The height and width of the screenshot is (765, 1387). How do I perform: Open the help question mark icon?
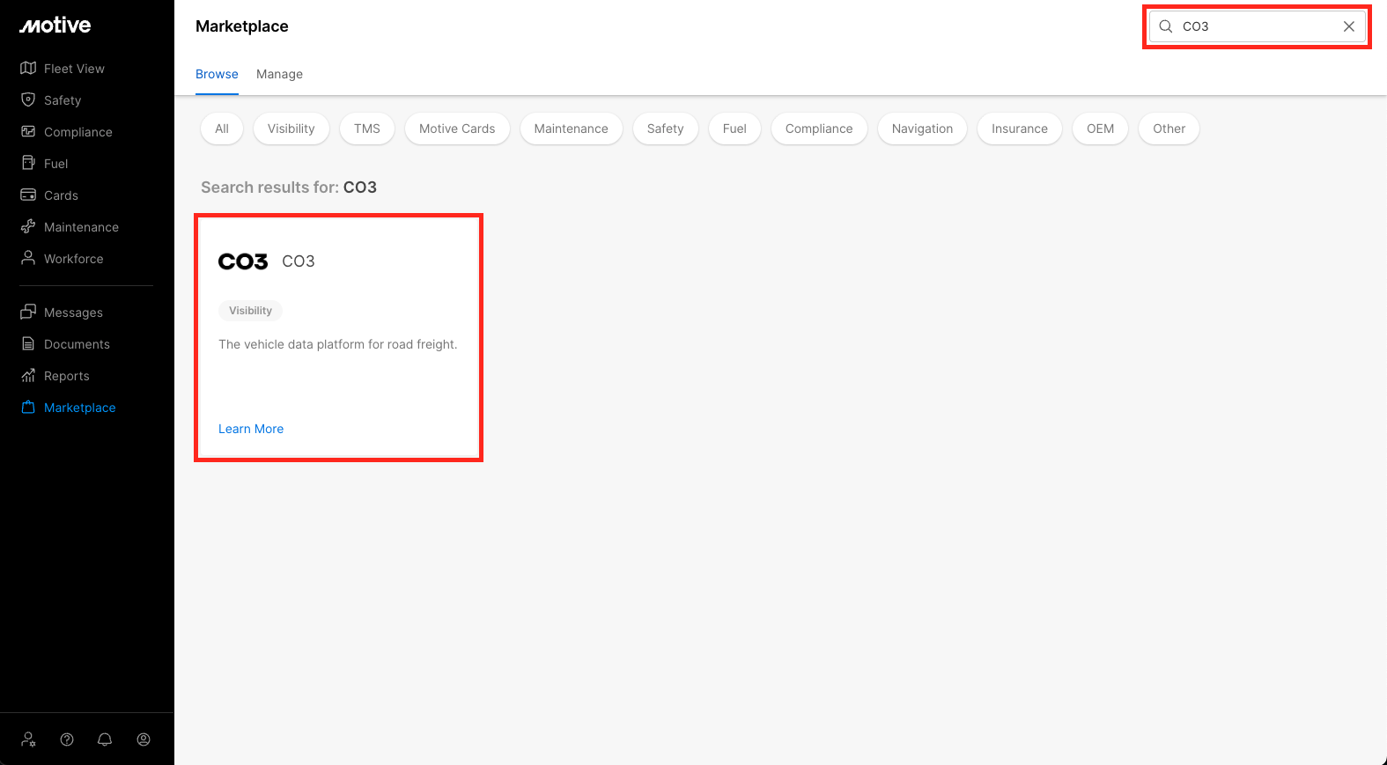pos(67,739)
